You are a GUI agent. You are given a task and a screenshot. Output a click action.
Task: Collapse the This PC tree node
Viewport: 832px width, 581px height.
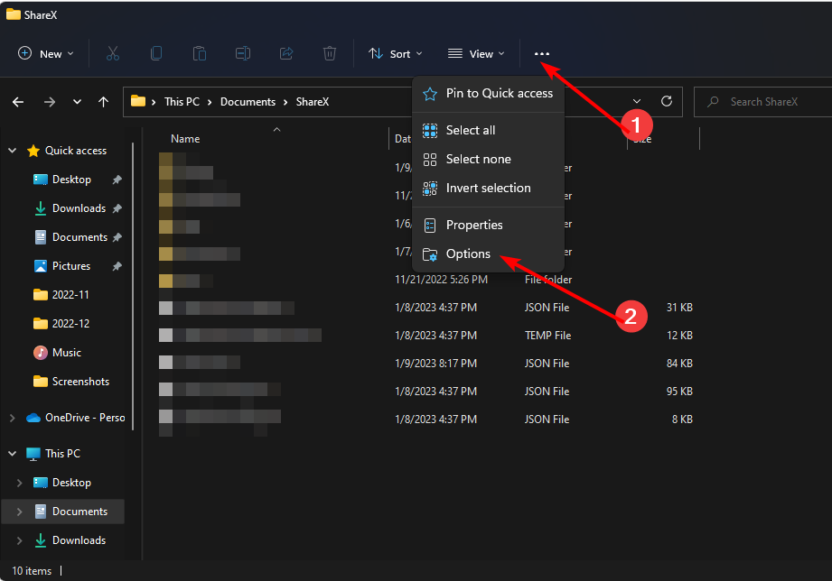[x=13, y=454]
